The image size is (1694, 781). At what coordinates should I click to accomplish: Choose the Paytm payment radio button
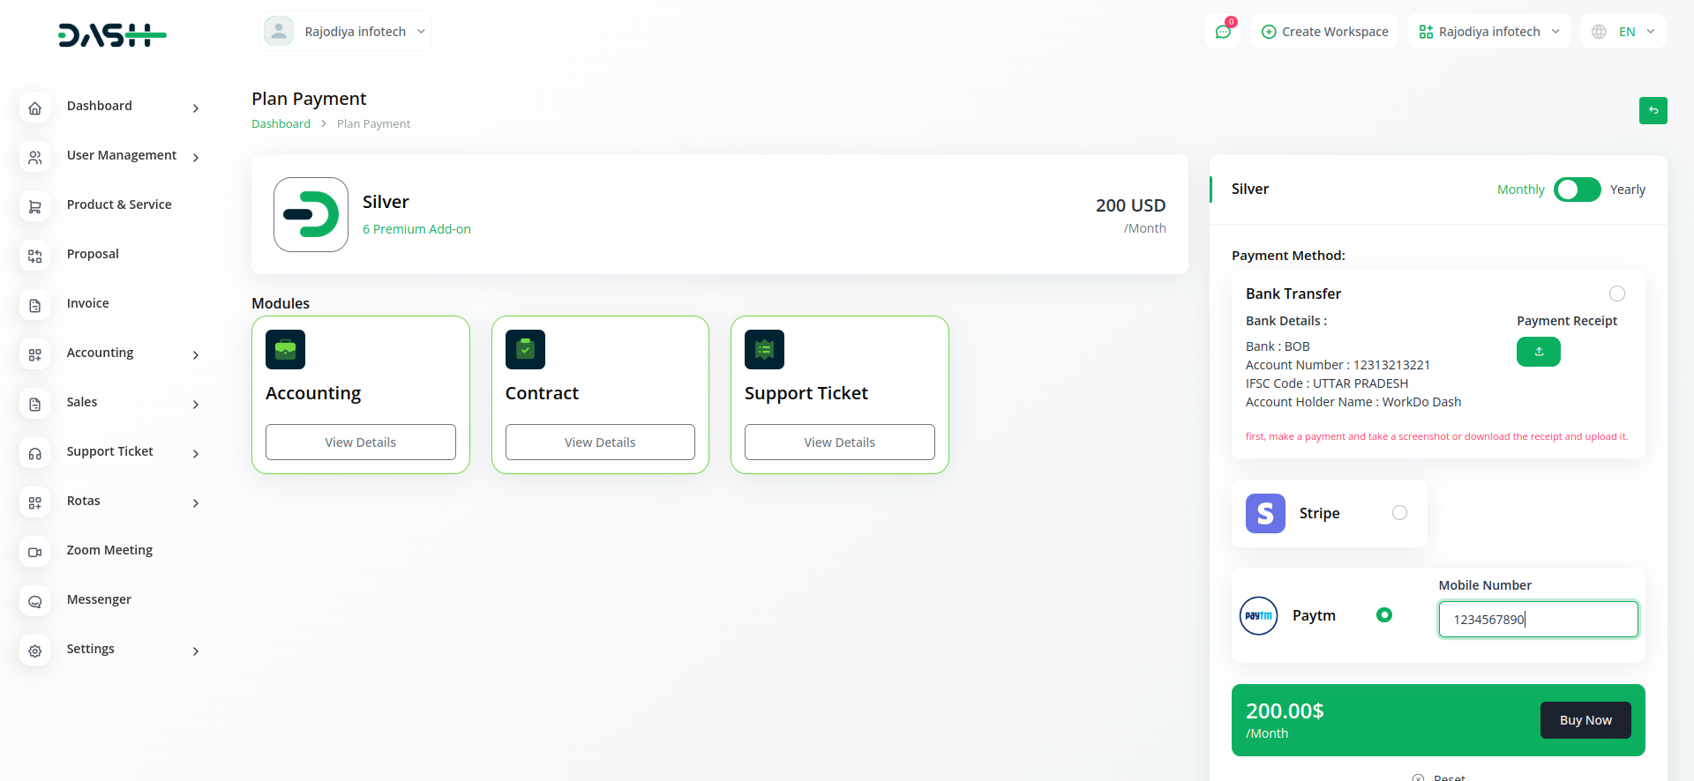(1383, 615)
